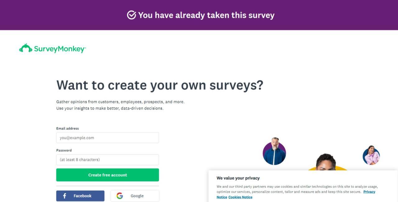Focus the Password input field

[x=107, y=160]
